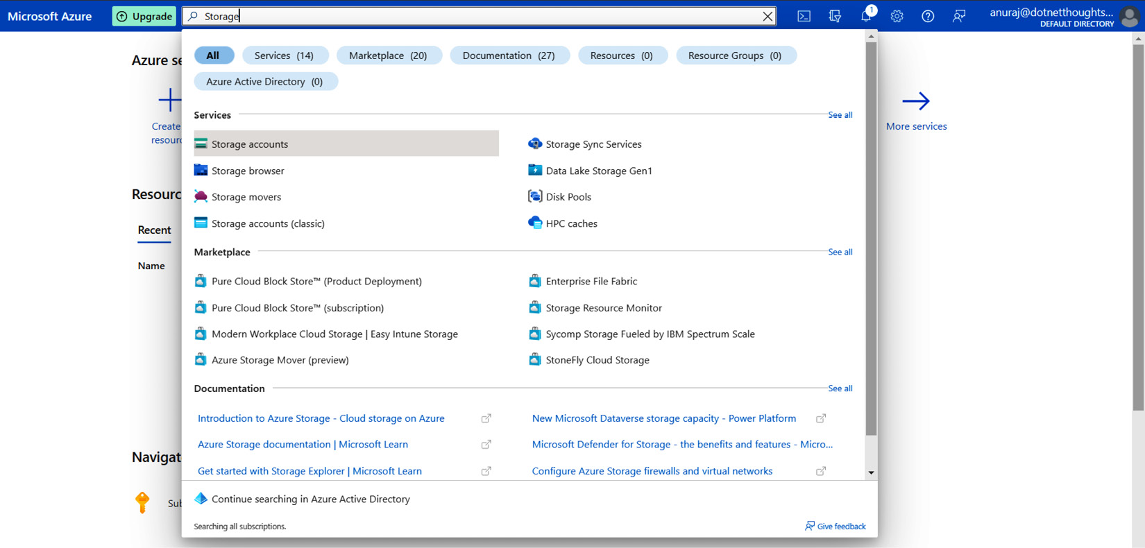The image size is (1145, 548).
Task: Filter results by Azure Active Directory (0)
Action: click(x=264, y=82)
